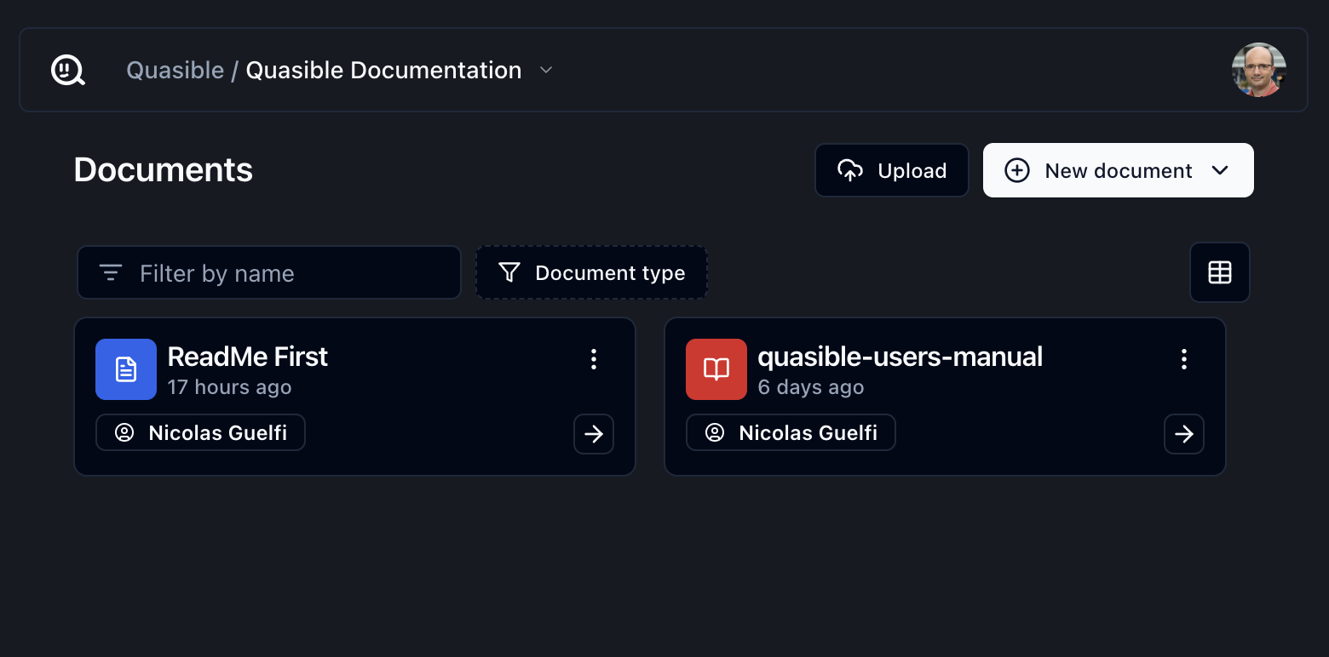Screen dimensions: 1329x657
Task: Click the blue ReadMe First document icon
Action: click(126, 369)
